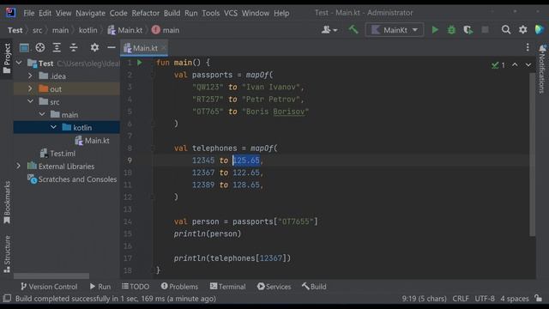This screenshot has width=549, height=309.
Task: Click the project view selector icon
Action: click(x=24, y=48)
